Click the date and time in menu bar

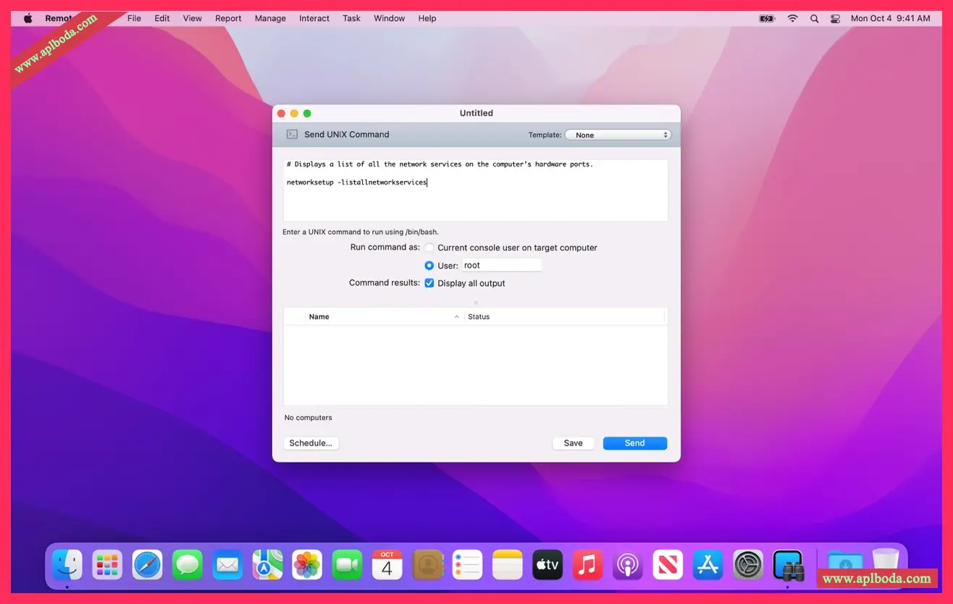(x=890, y=18)
